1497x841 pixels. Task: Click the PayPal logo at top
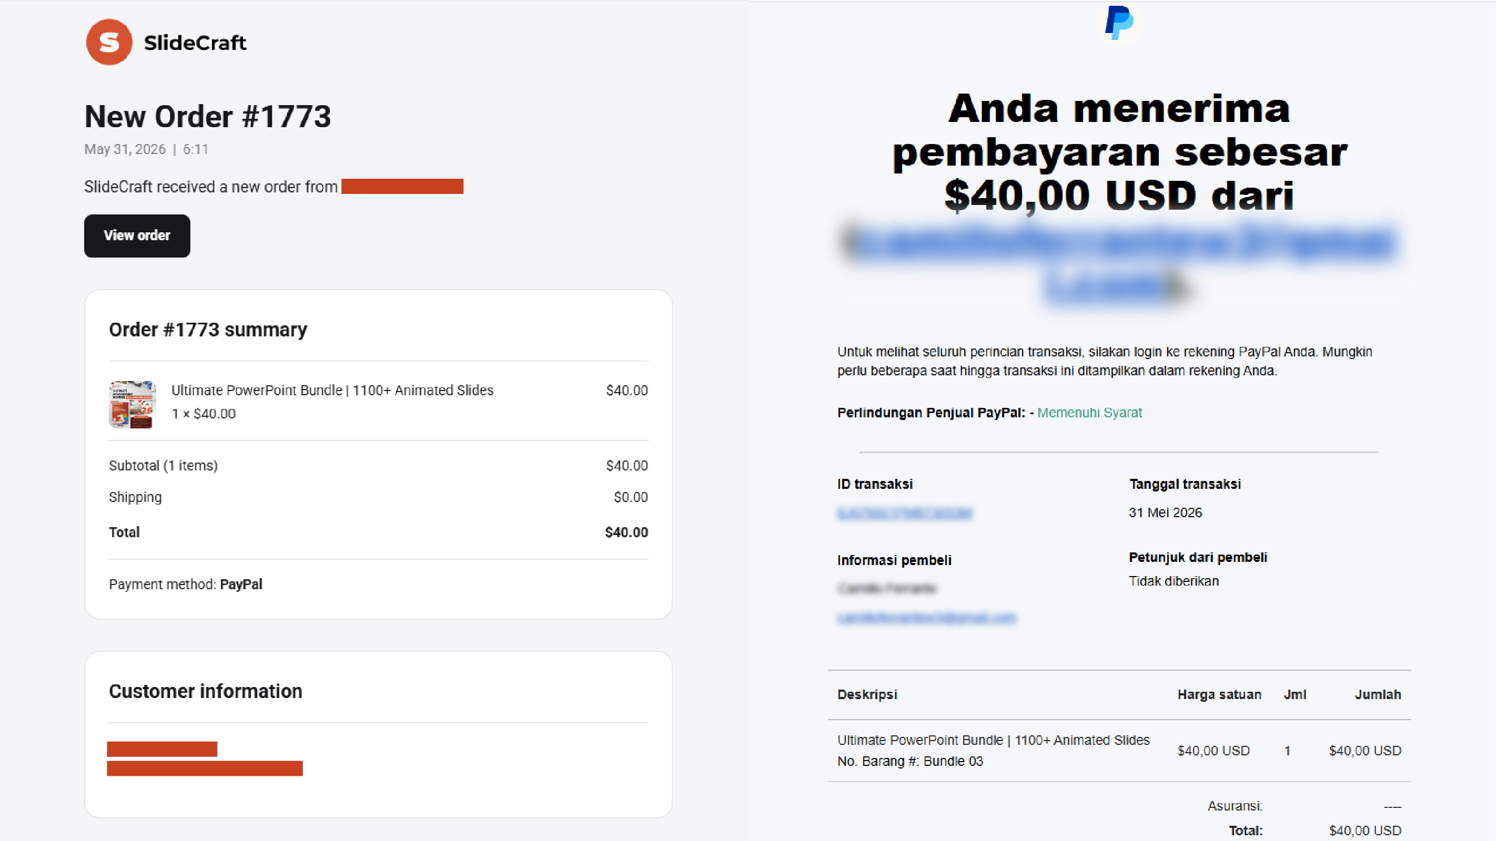click(x=1119, y=23)
